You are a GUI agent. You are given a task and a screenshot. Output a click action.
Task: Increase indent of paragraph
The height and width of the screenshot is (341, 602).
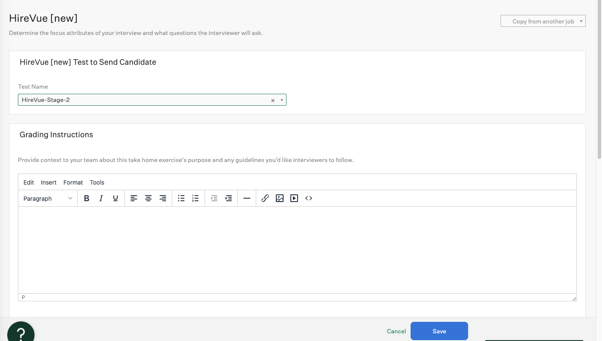coord(229,198)
